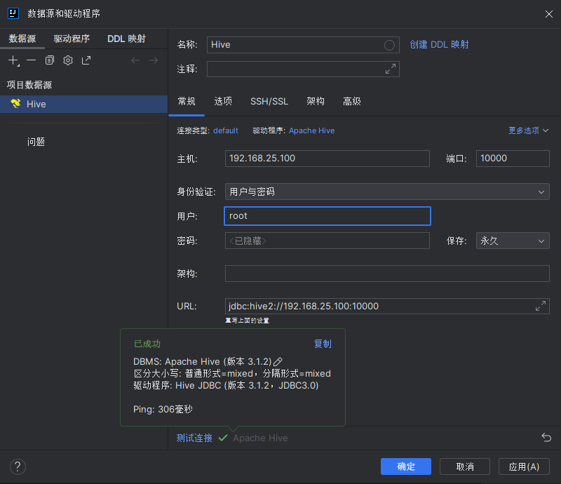
Task: Expand the comment field with arrows icon
Action: 391,69
